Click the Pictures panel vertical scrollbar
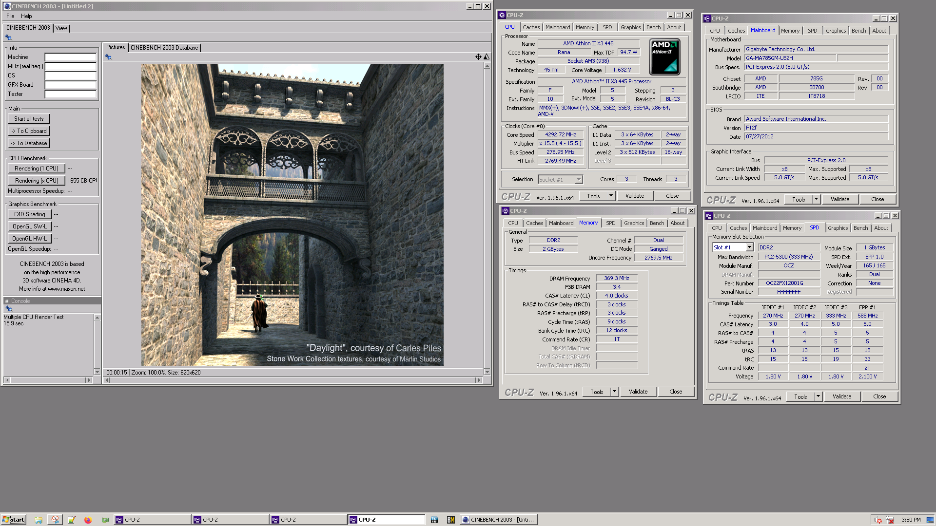Image resolution: width=936 pixels, height=526 pixels. coord(487,219)
